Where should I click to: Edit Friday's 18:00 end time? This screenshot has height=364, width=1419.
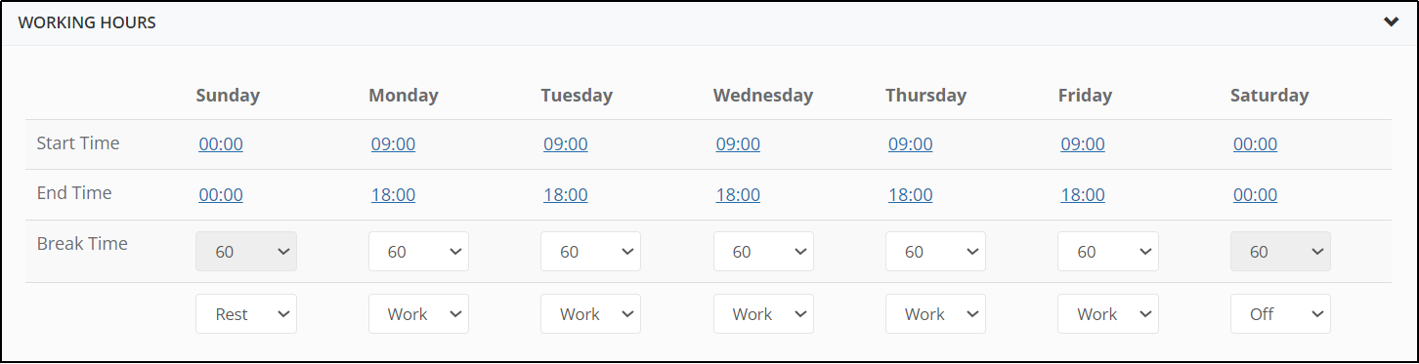coord(1083,195)
